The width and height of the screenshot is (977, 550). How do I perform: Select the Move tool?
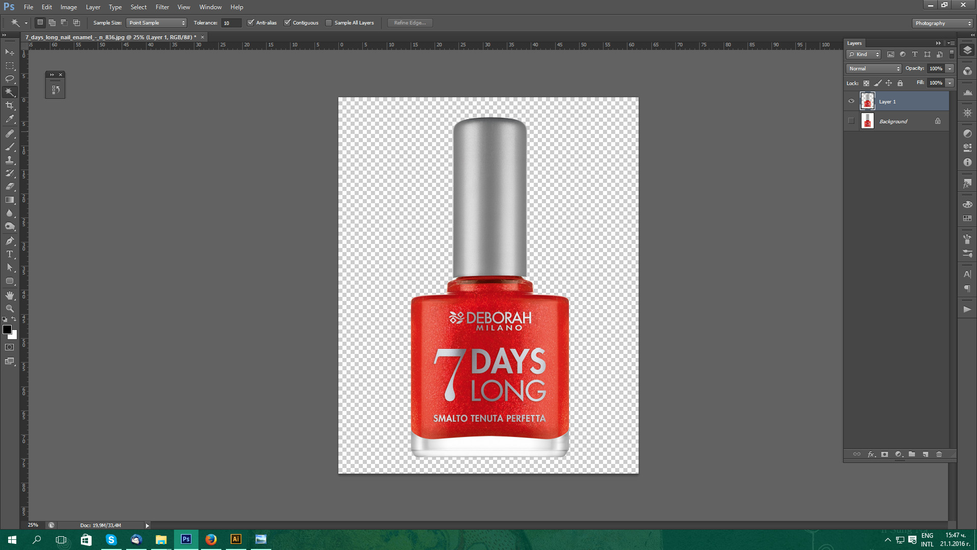(x=10, y=52)
